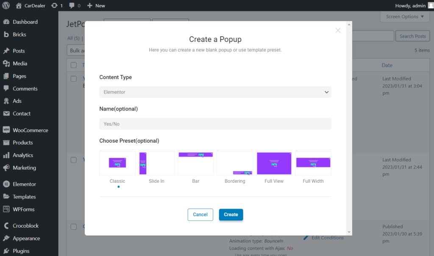Click the CarDealer site name

[x=35, y=6]
